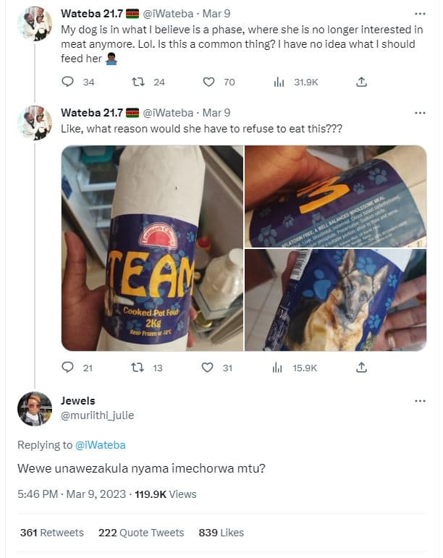Open the Jewels profile picture

pos(34,409)
